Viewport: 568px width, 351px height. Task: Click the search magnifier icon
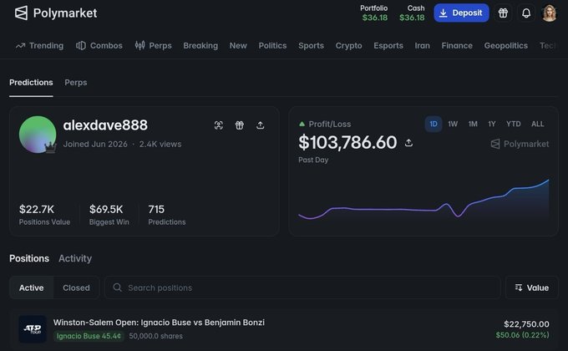pos(117,287)
